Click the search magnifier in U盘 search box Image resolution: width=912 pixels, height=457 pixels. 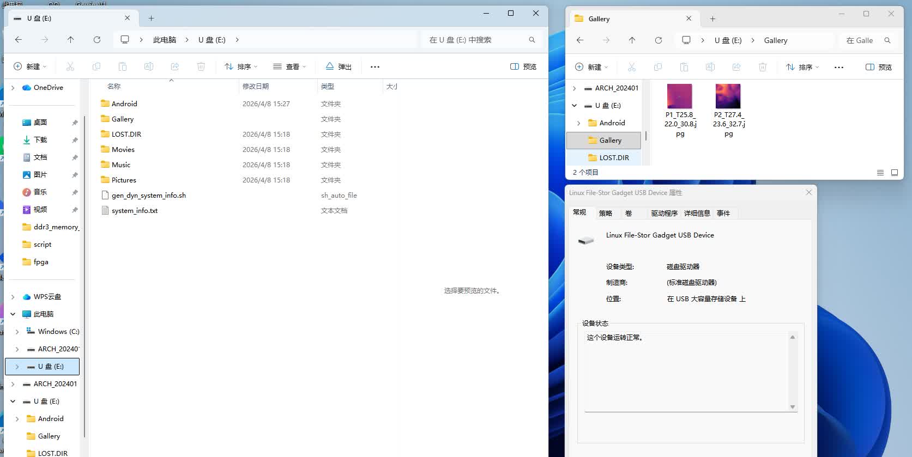[532, 40]
